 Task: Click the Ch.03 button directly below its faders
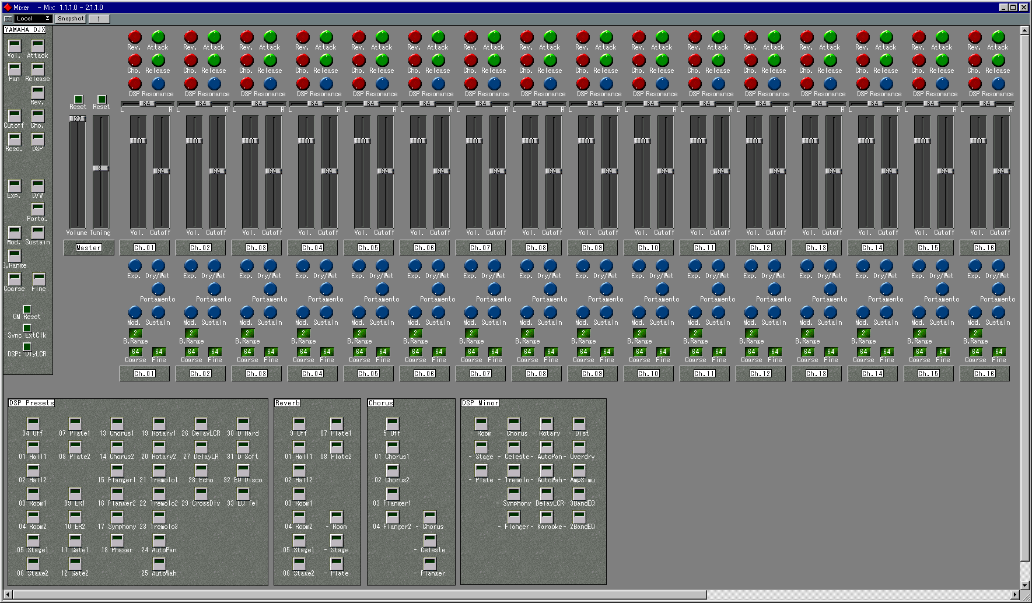(257, 248)
